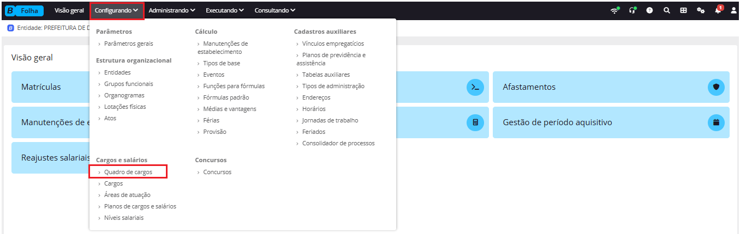740x234 pixels.
Task: Collapse the Configurando dropdown menu
Action: click(x=117, y=10)
